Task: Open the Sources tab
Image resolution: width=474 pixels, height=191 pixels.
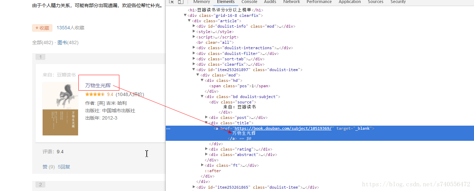Action: (375, 2)
